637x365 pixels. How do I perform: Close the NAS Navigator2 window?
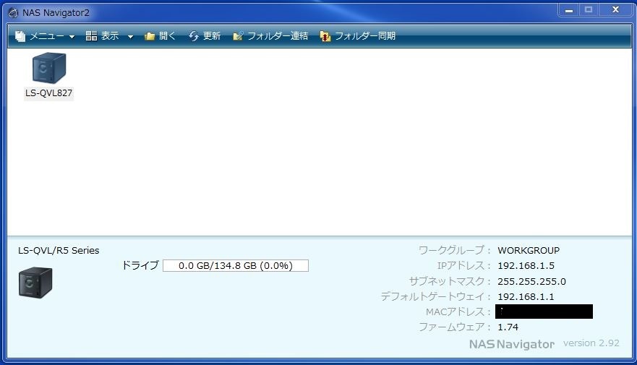coord(615,10)
